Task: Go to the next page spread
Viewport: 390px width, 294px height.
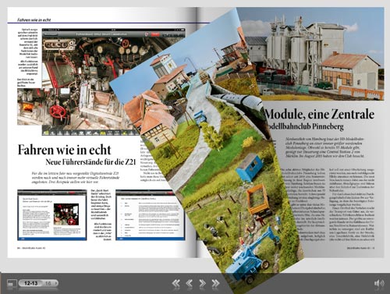Action: (202, 283)
